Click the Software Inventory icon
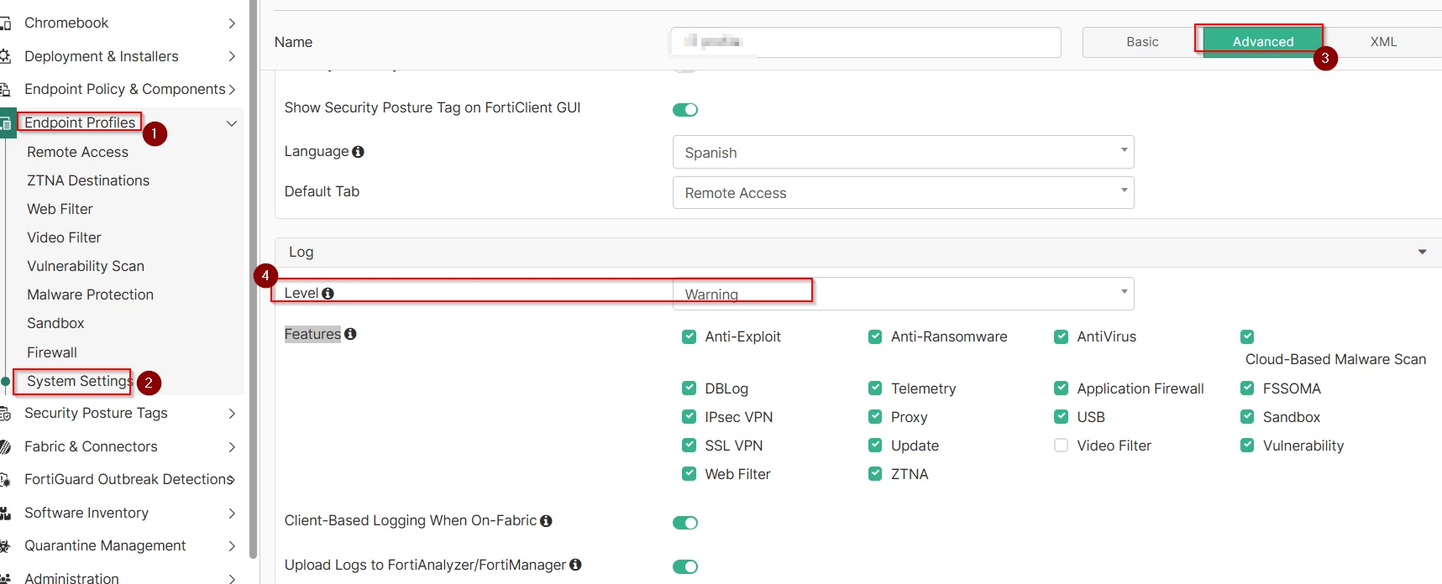Image resolution: width=1442 pixels, height=584 pixels. (x=4, y=513)
